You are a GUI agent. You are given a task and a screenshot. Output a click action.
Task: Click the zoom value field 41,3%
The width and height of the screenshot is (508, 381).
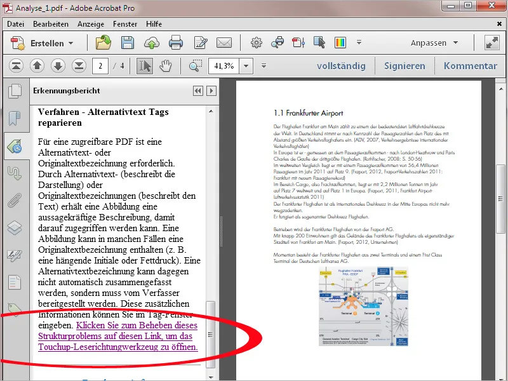(224, 66)
